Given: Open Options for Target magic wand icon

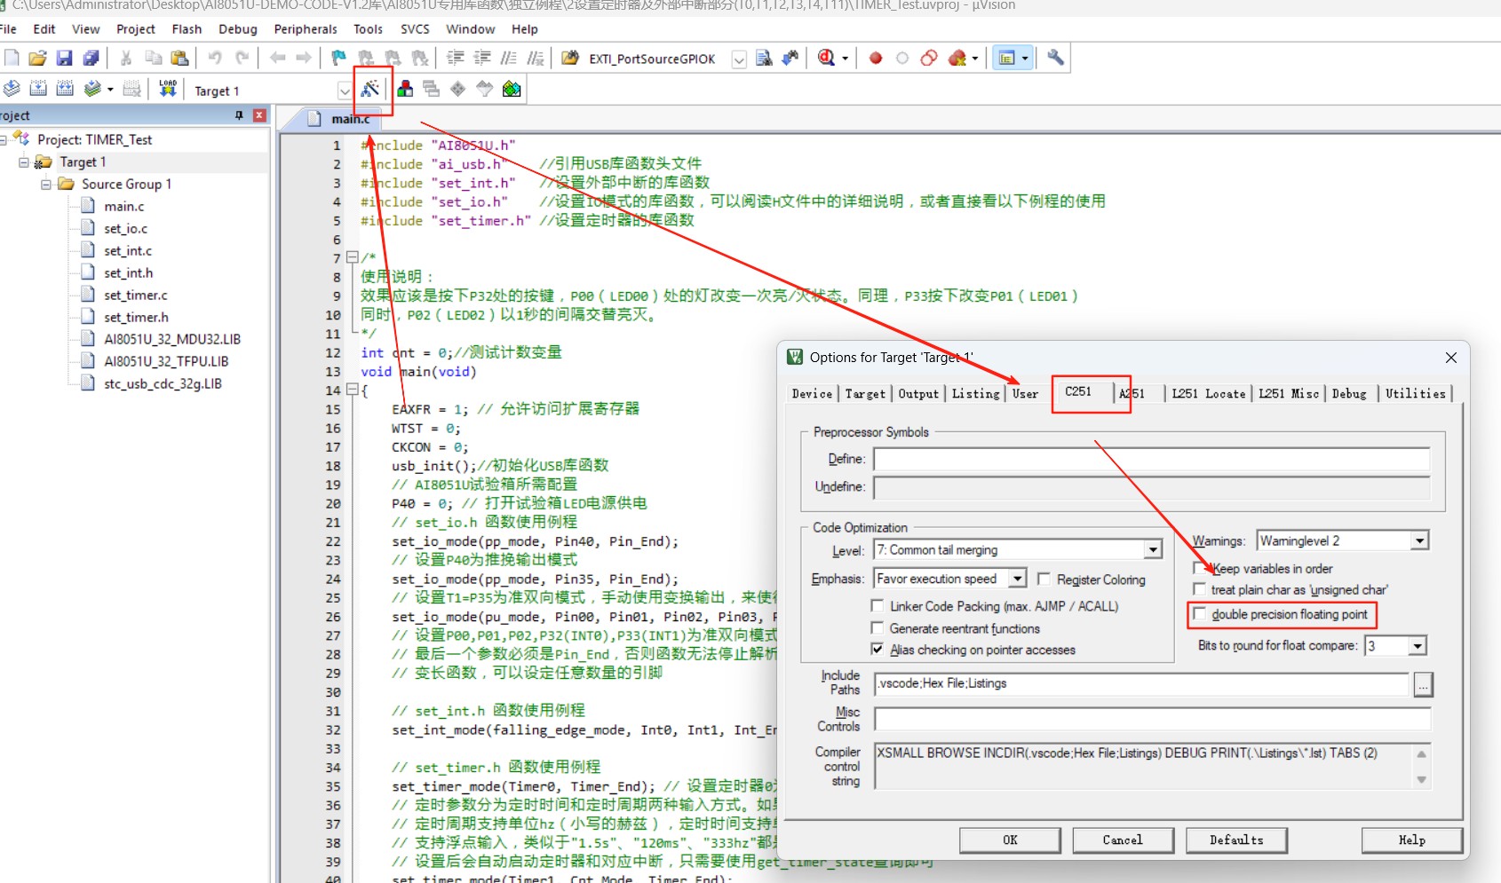Looking at the screenshot, I should (x=370, y=89).
